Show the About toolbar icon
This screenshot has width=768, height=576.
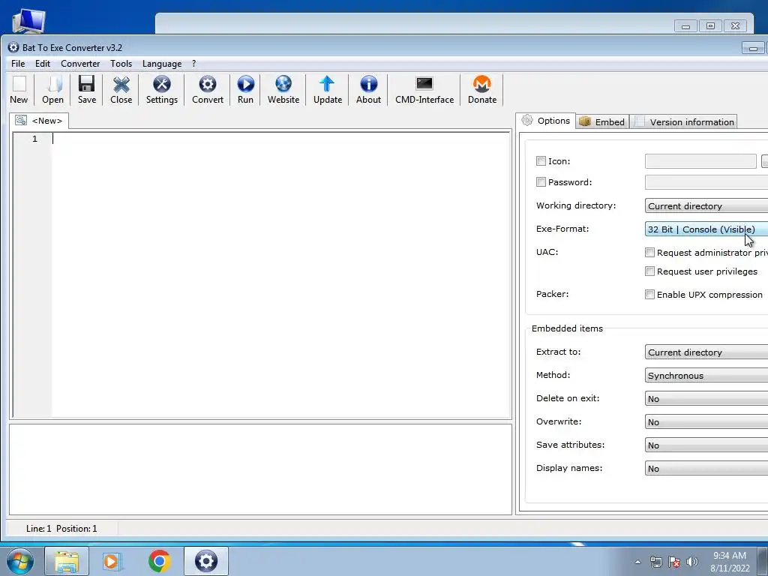[x=368, y=90]
